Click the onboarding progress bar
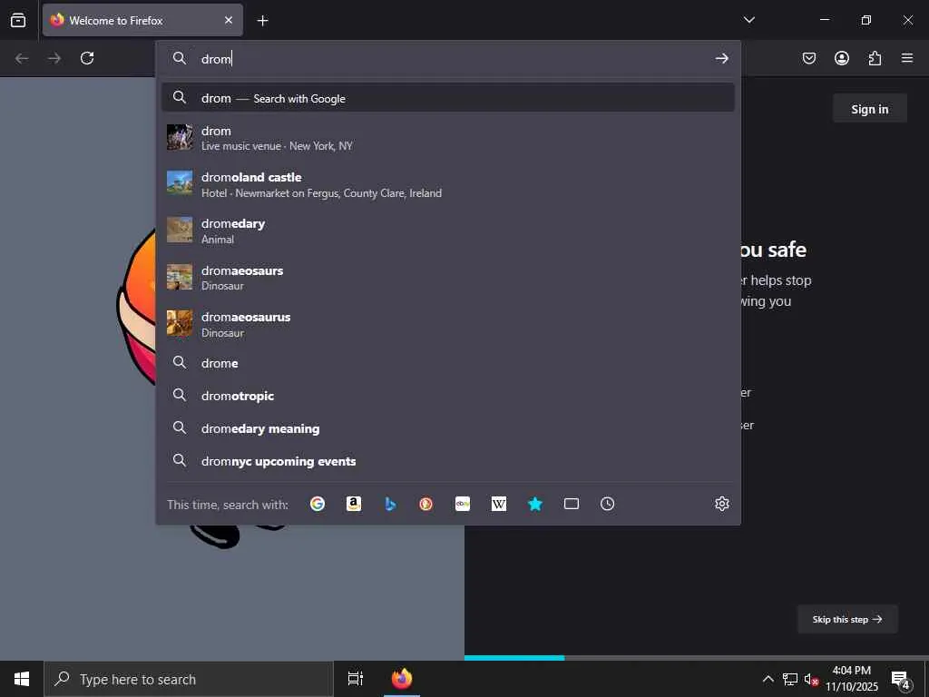 click(696, 657)
